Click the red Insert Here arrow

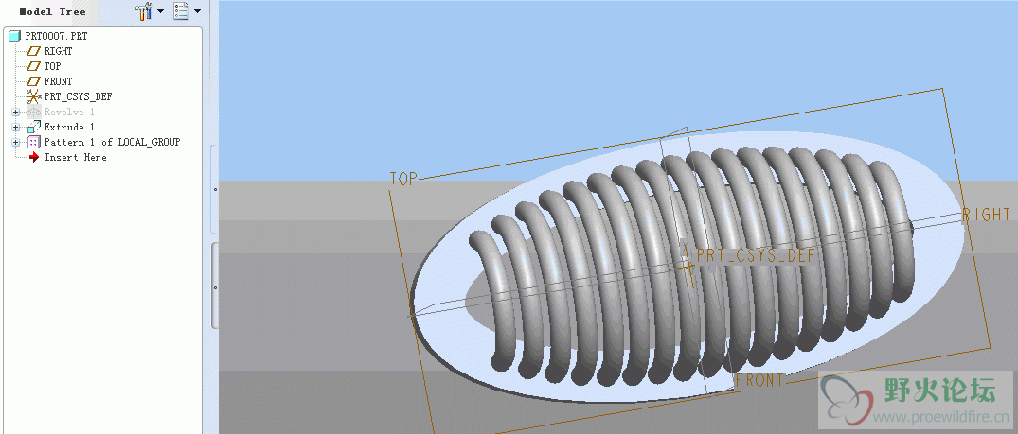coord(34,157)
